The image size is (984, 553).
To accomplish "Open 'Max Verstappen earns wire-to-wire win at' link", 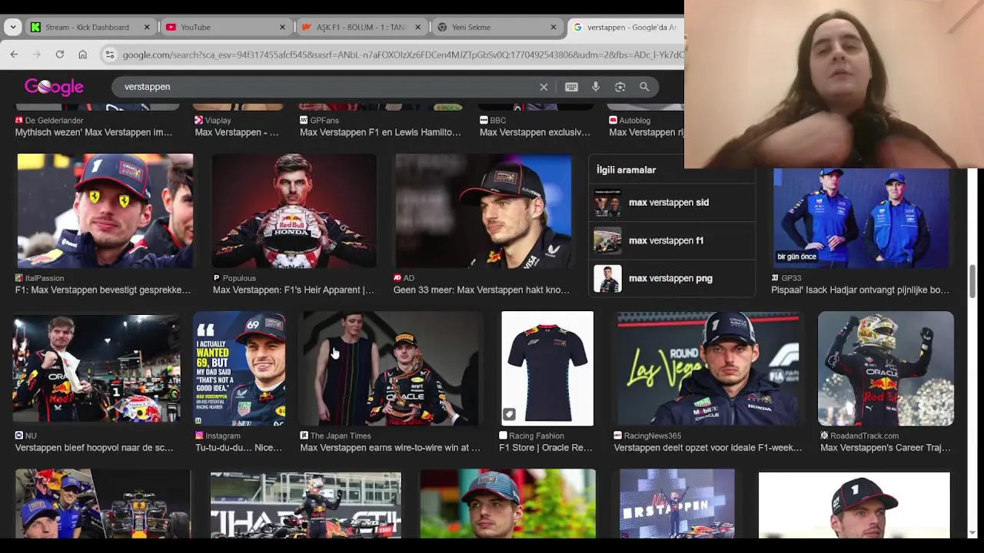I will (390, 448).
